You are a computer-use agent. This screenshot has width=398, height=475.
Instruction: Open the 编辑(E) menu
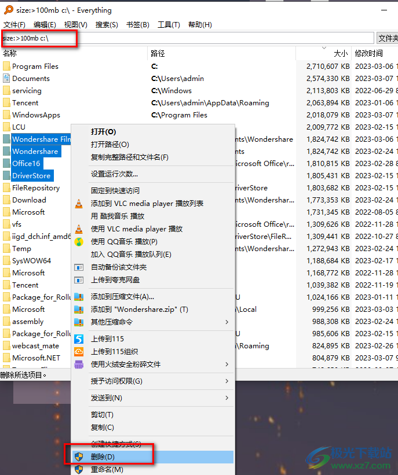[x=45, y=24]
